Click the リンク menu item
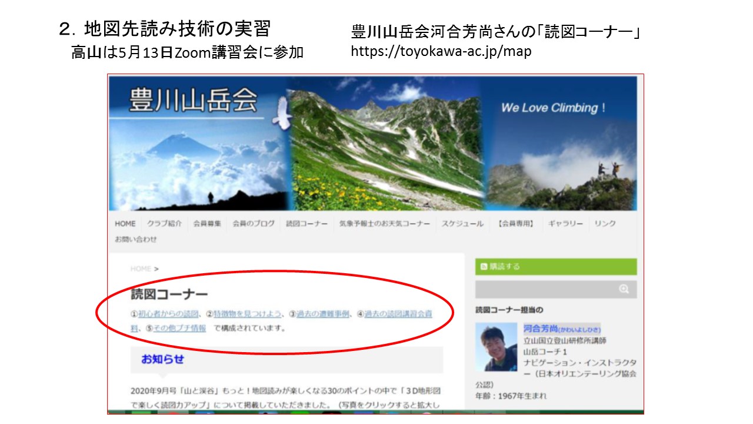Screen dimensions: 753x424 (x=605, y=224)
